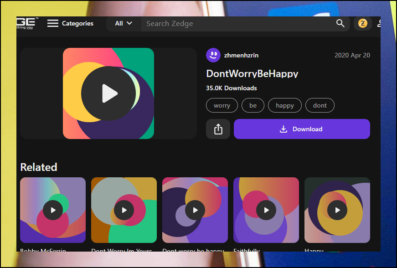This screenshot has height=268, width=397.
Task: Open zhmenhzrin's avatar
Action: click(213, 55)
